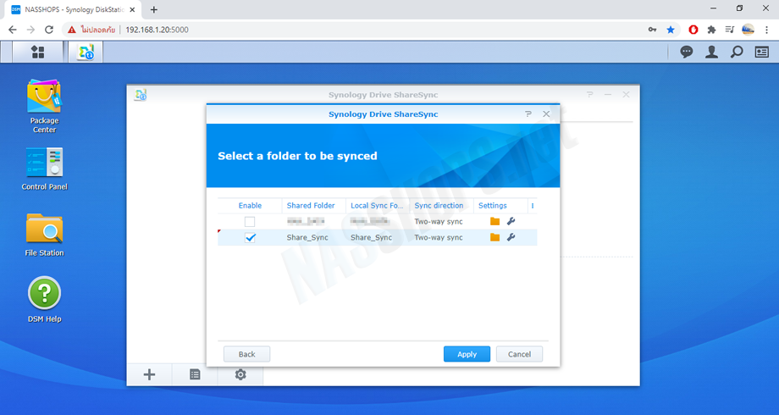779x415 pixels.
Task: Click the plus add-task icon in ShareSync window
Action: click(149, 374)
